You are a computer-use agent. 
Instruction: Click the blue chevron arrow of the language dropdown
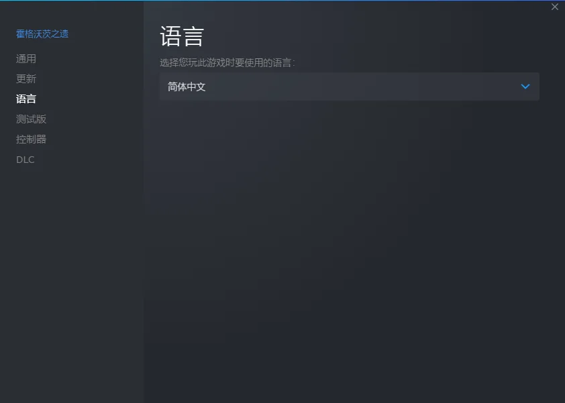[x=525, y=87]
